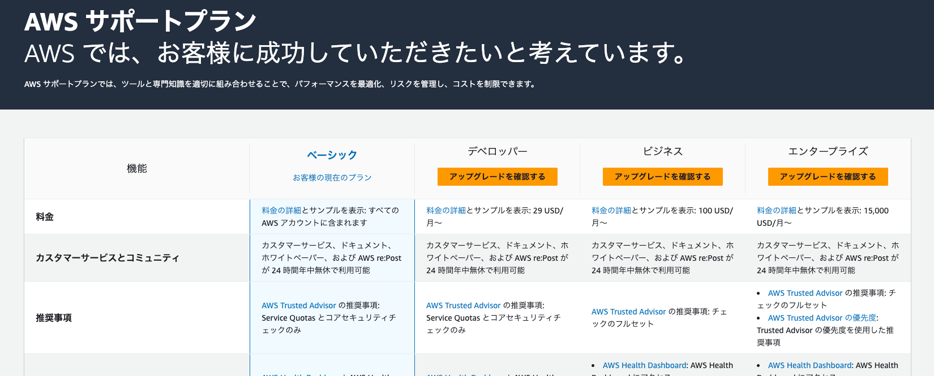Click the Developer plan アップグレードを確認する button

tap(497, 177)
